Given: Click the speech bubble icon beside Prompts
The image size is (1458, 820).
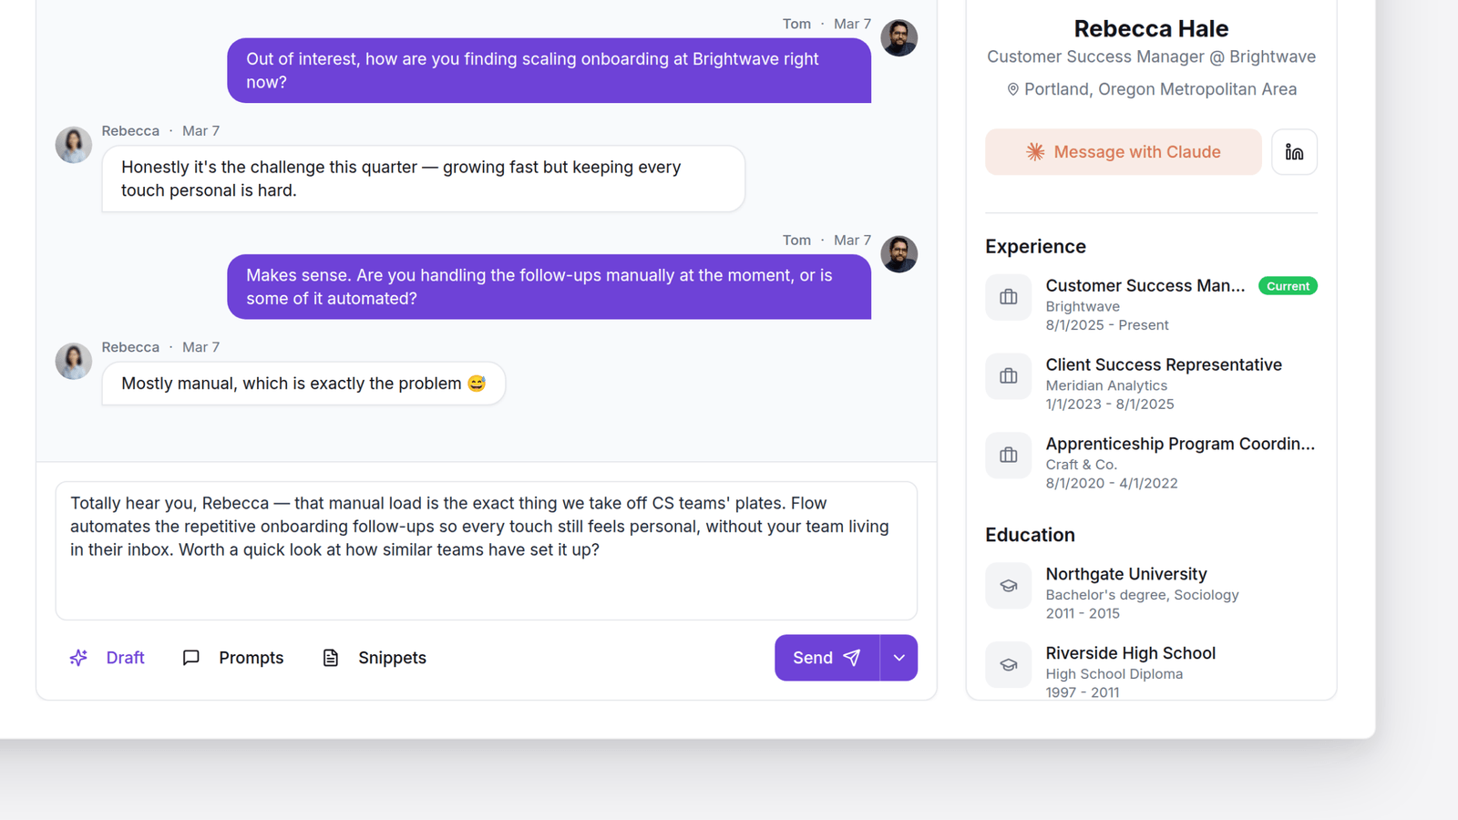Looking at the screenshot, I should click(190, 658).
